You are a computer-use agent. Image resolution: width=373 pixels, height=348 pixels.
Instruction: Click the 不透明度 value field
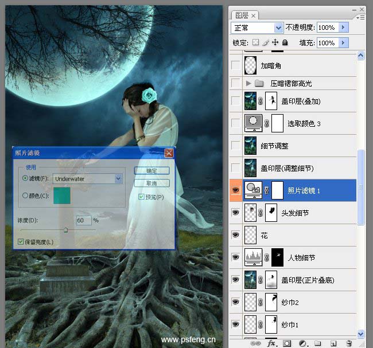(328, 28)
